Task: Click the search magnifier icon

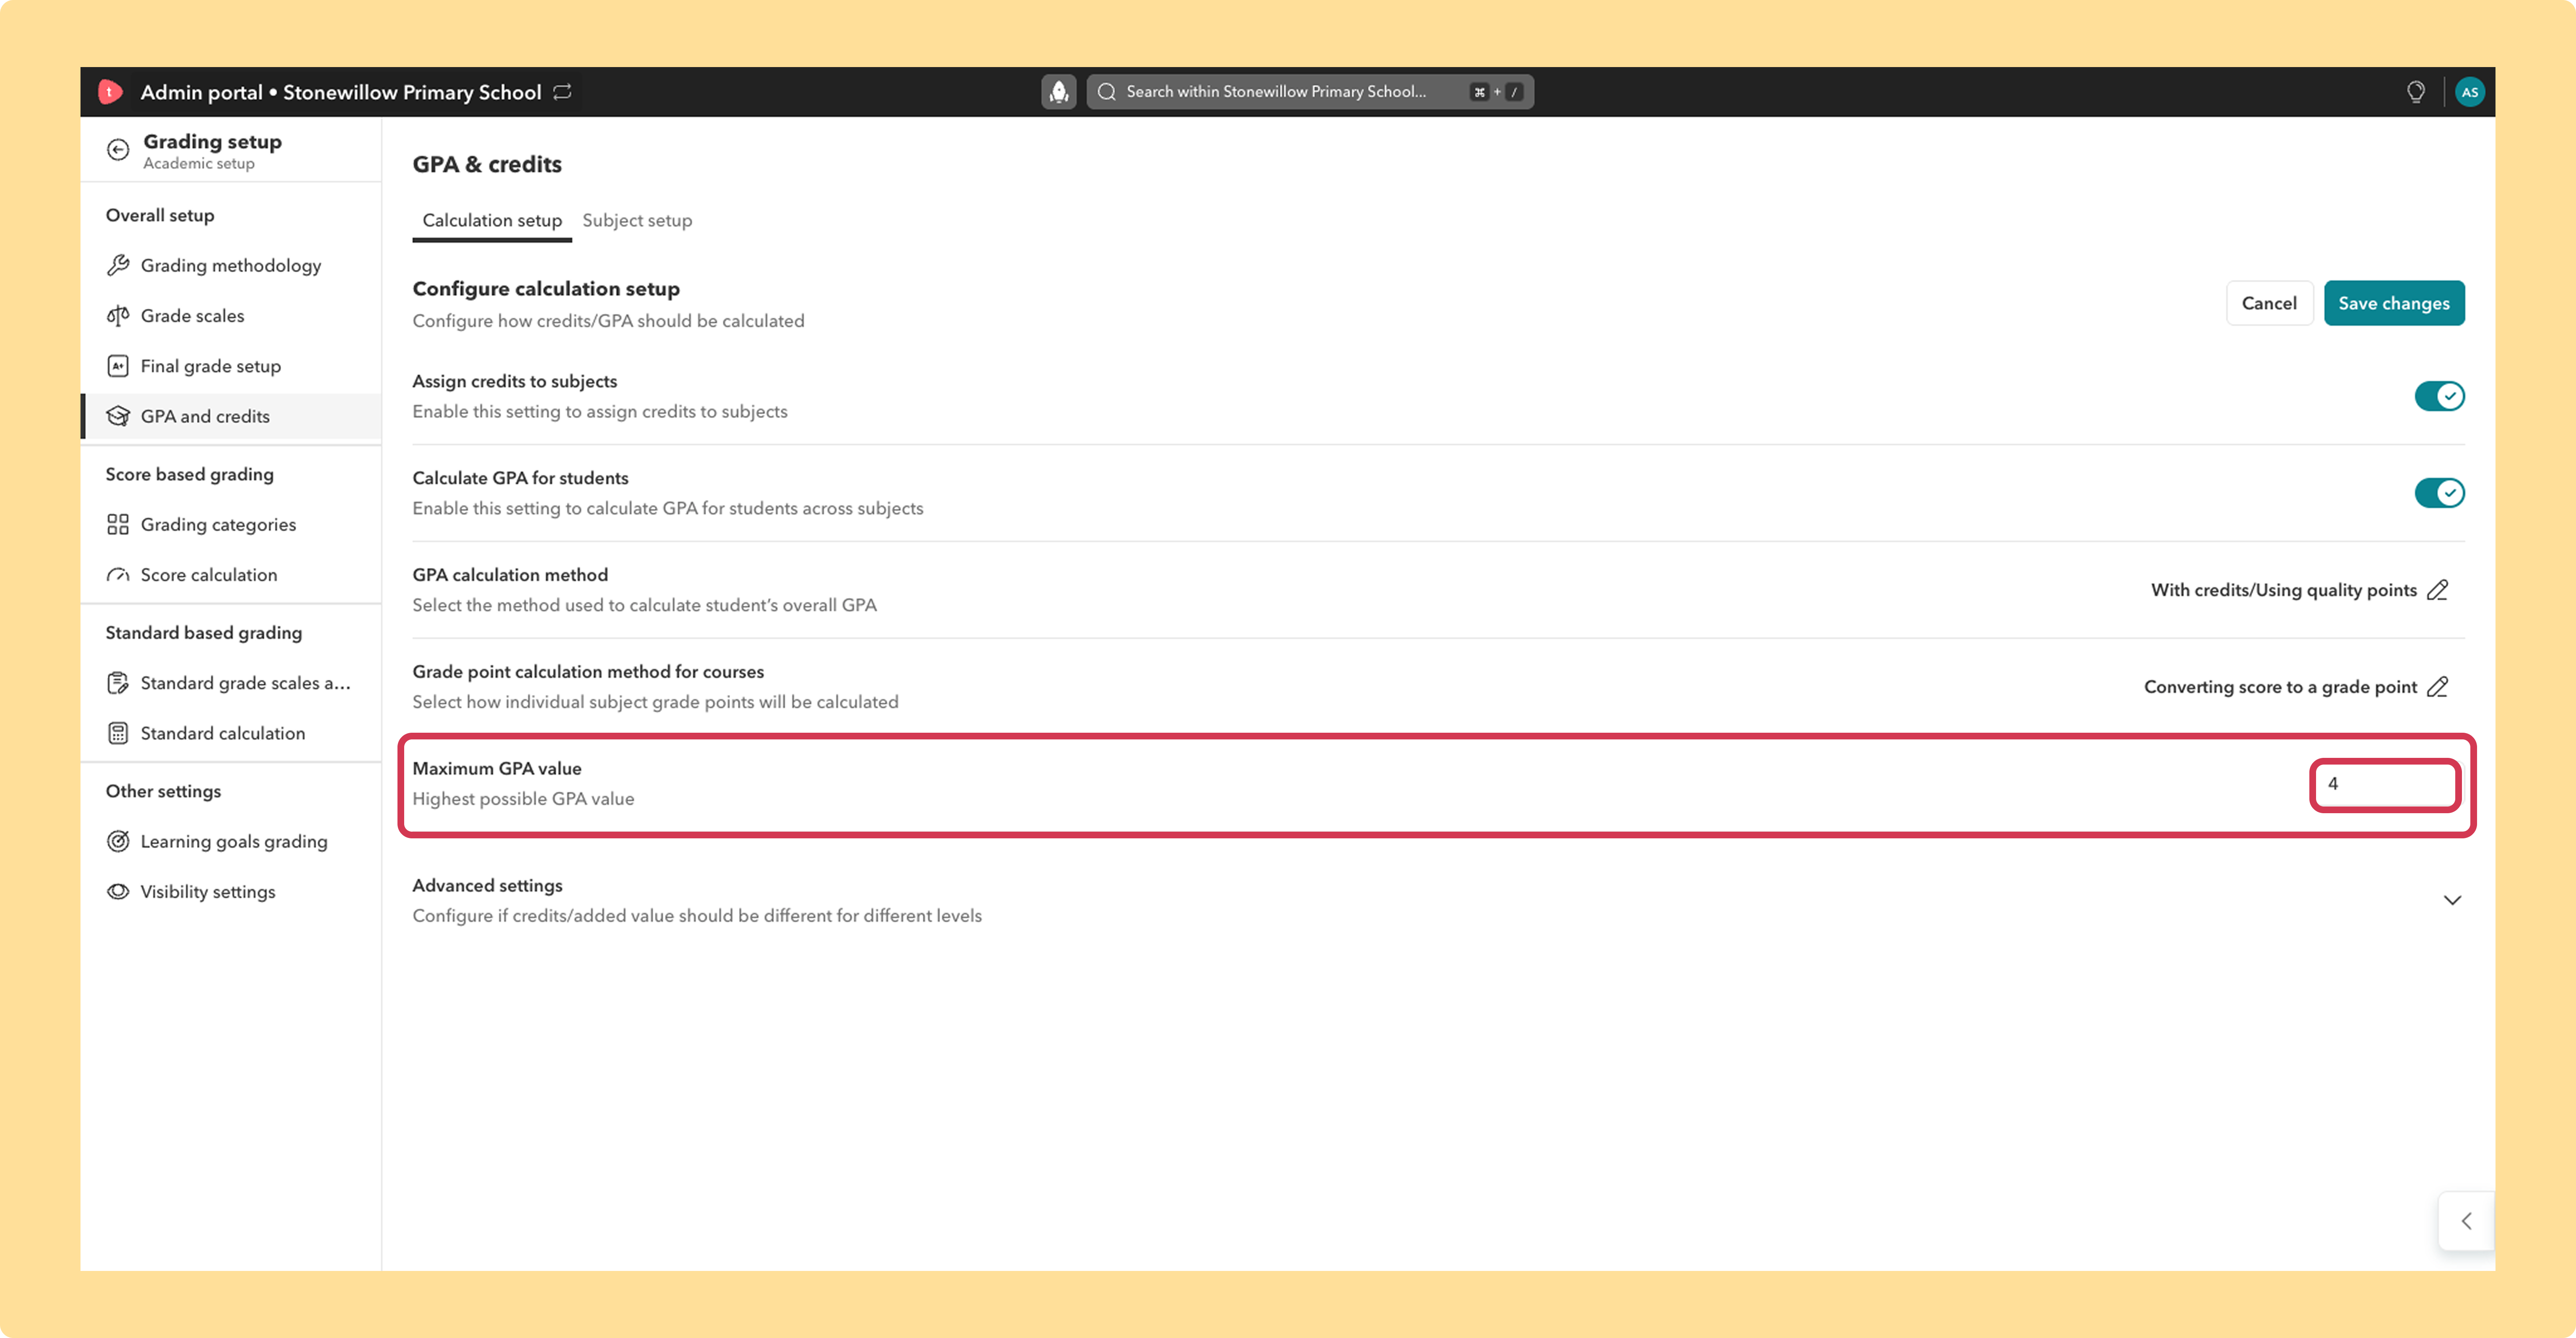Action: tap(1107, 92)
